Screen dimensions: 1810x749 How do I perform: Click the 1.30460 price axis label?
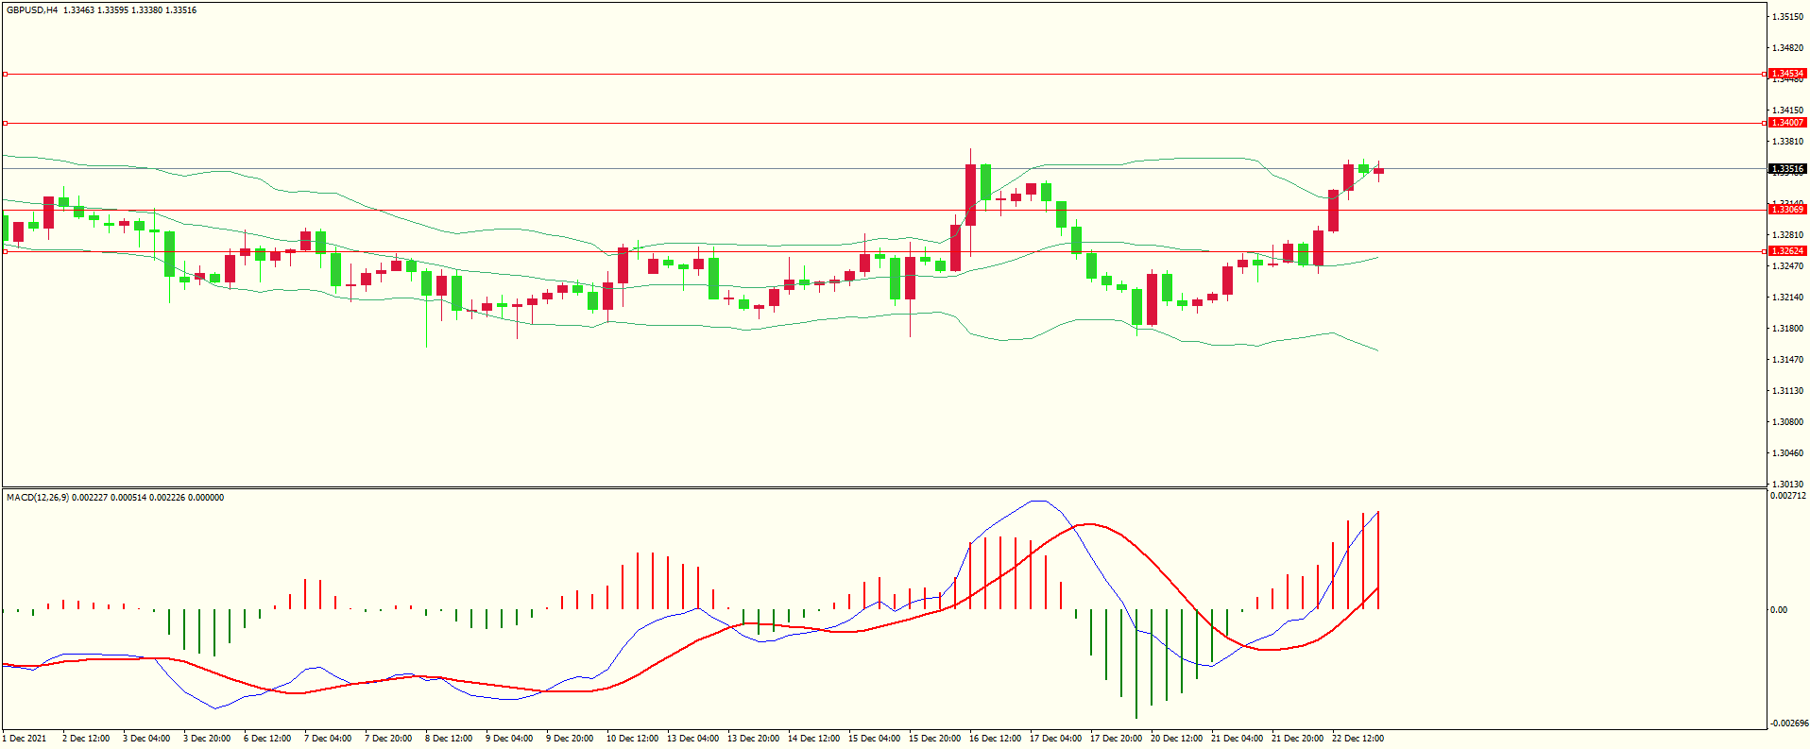point(1788,453)
